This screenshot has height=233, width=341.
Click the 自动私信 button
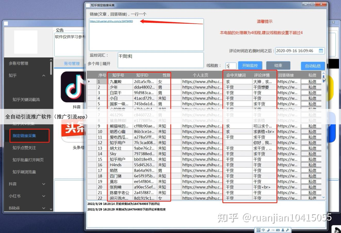pos(313,66)
